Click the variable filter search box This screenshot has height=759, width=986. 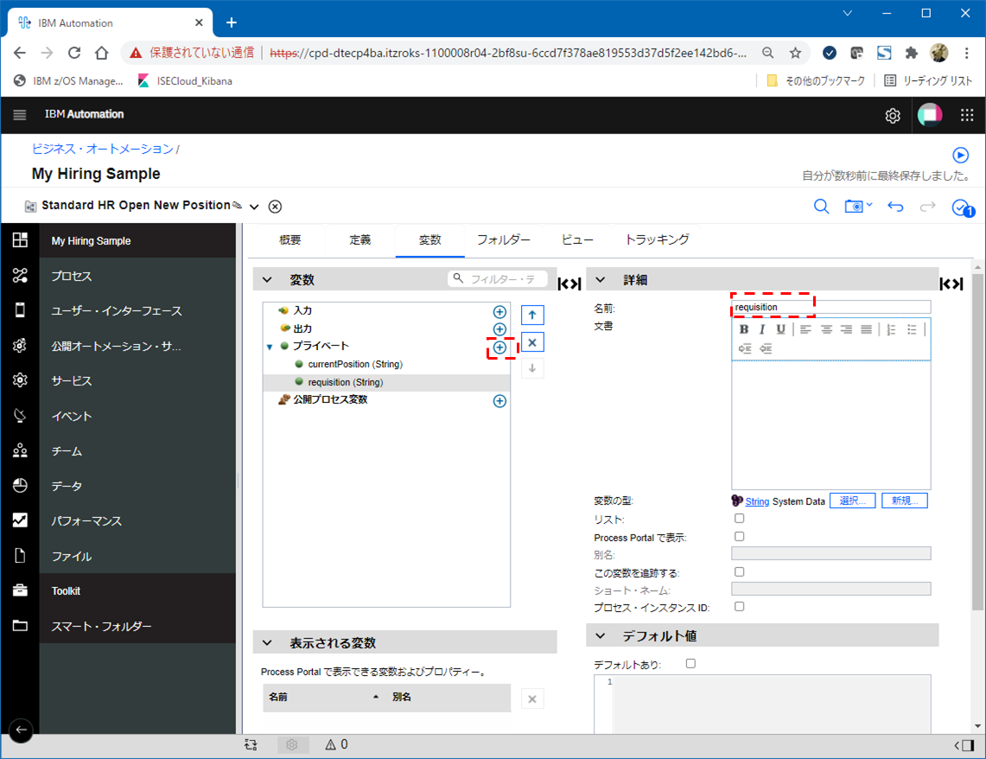(498, 278)
